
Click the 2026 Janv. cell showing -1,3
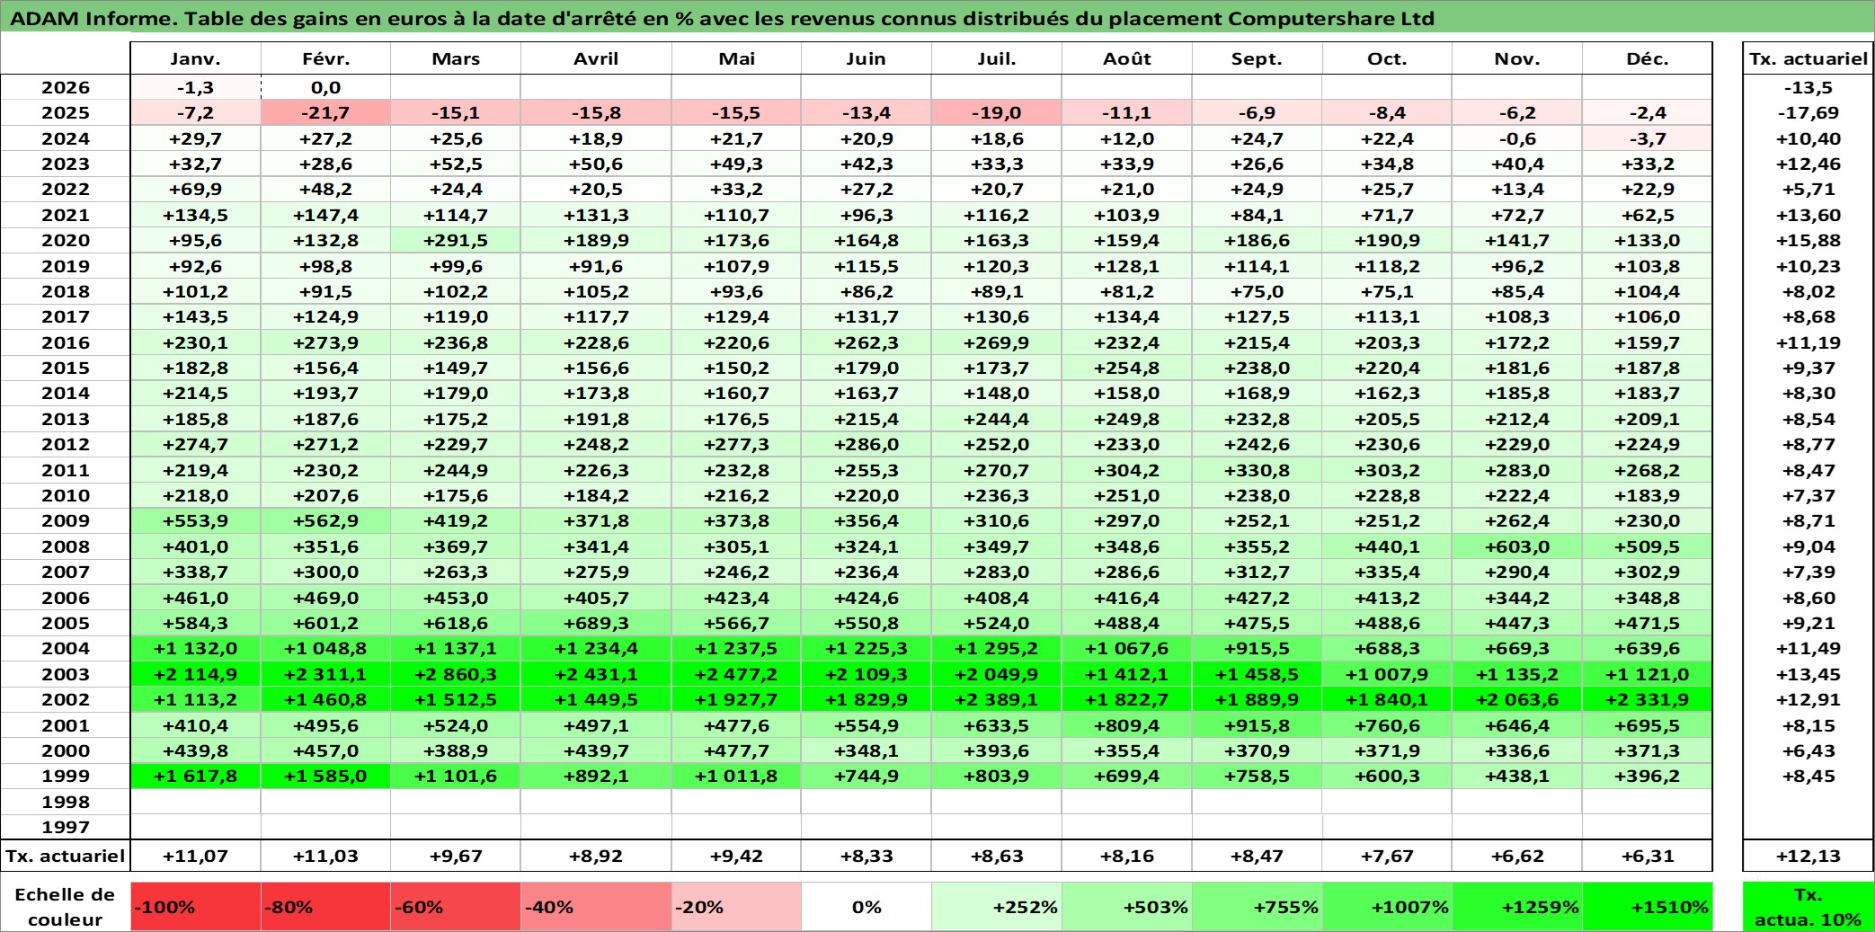(195, 87)
